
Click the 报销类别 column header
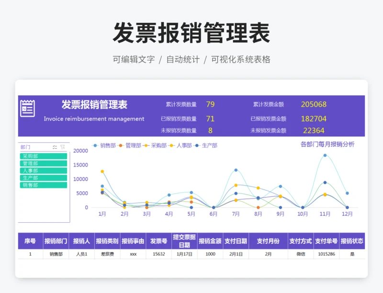(x=107, y=241)
